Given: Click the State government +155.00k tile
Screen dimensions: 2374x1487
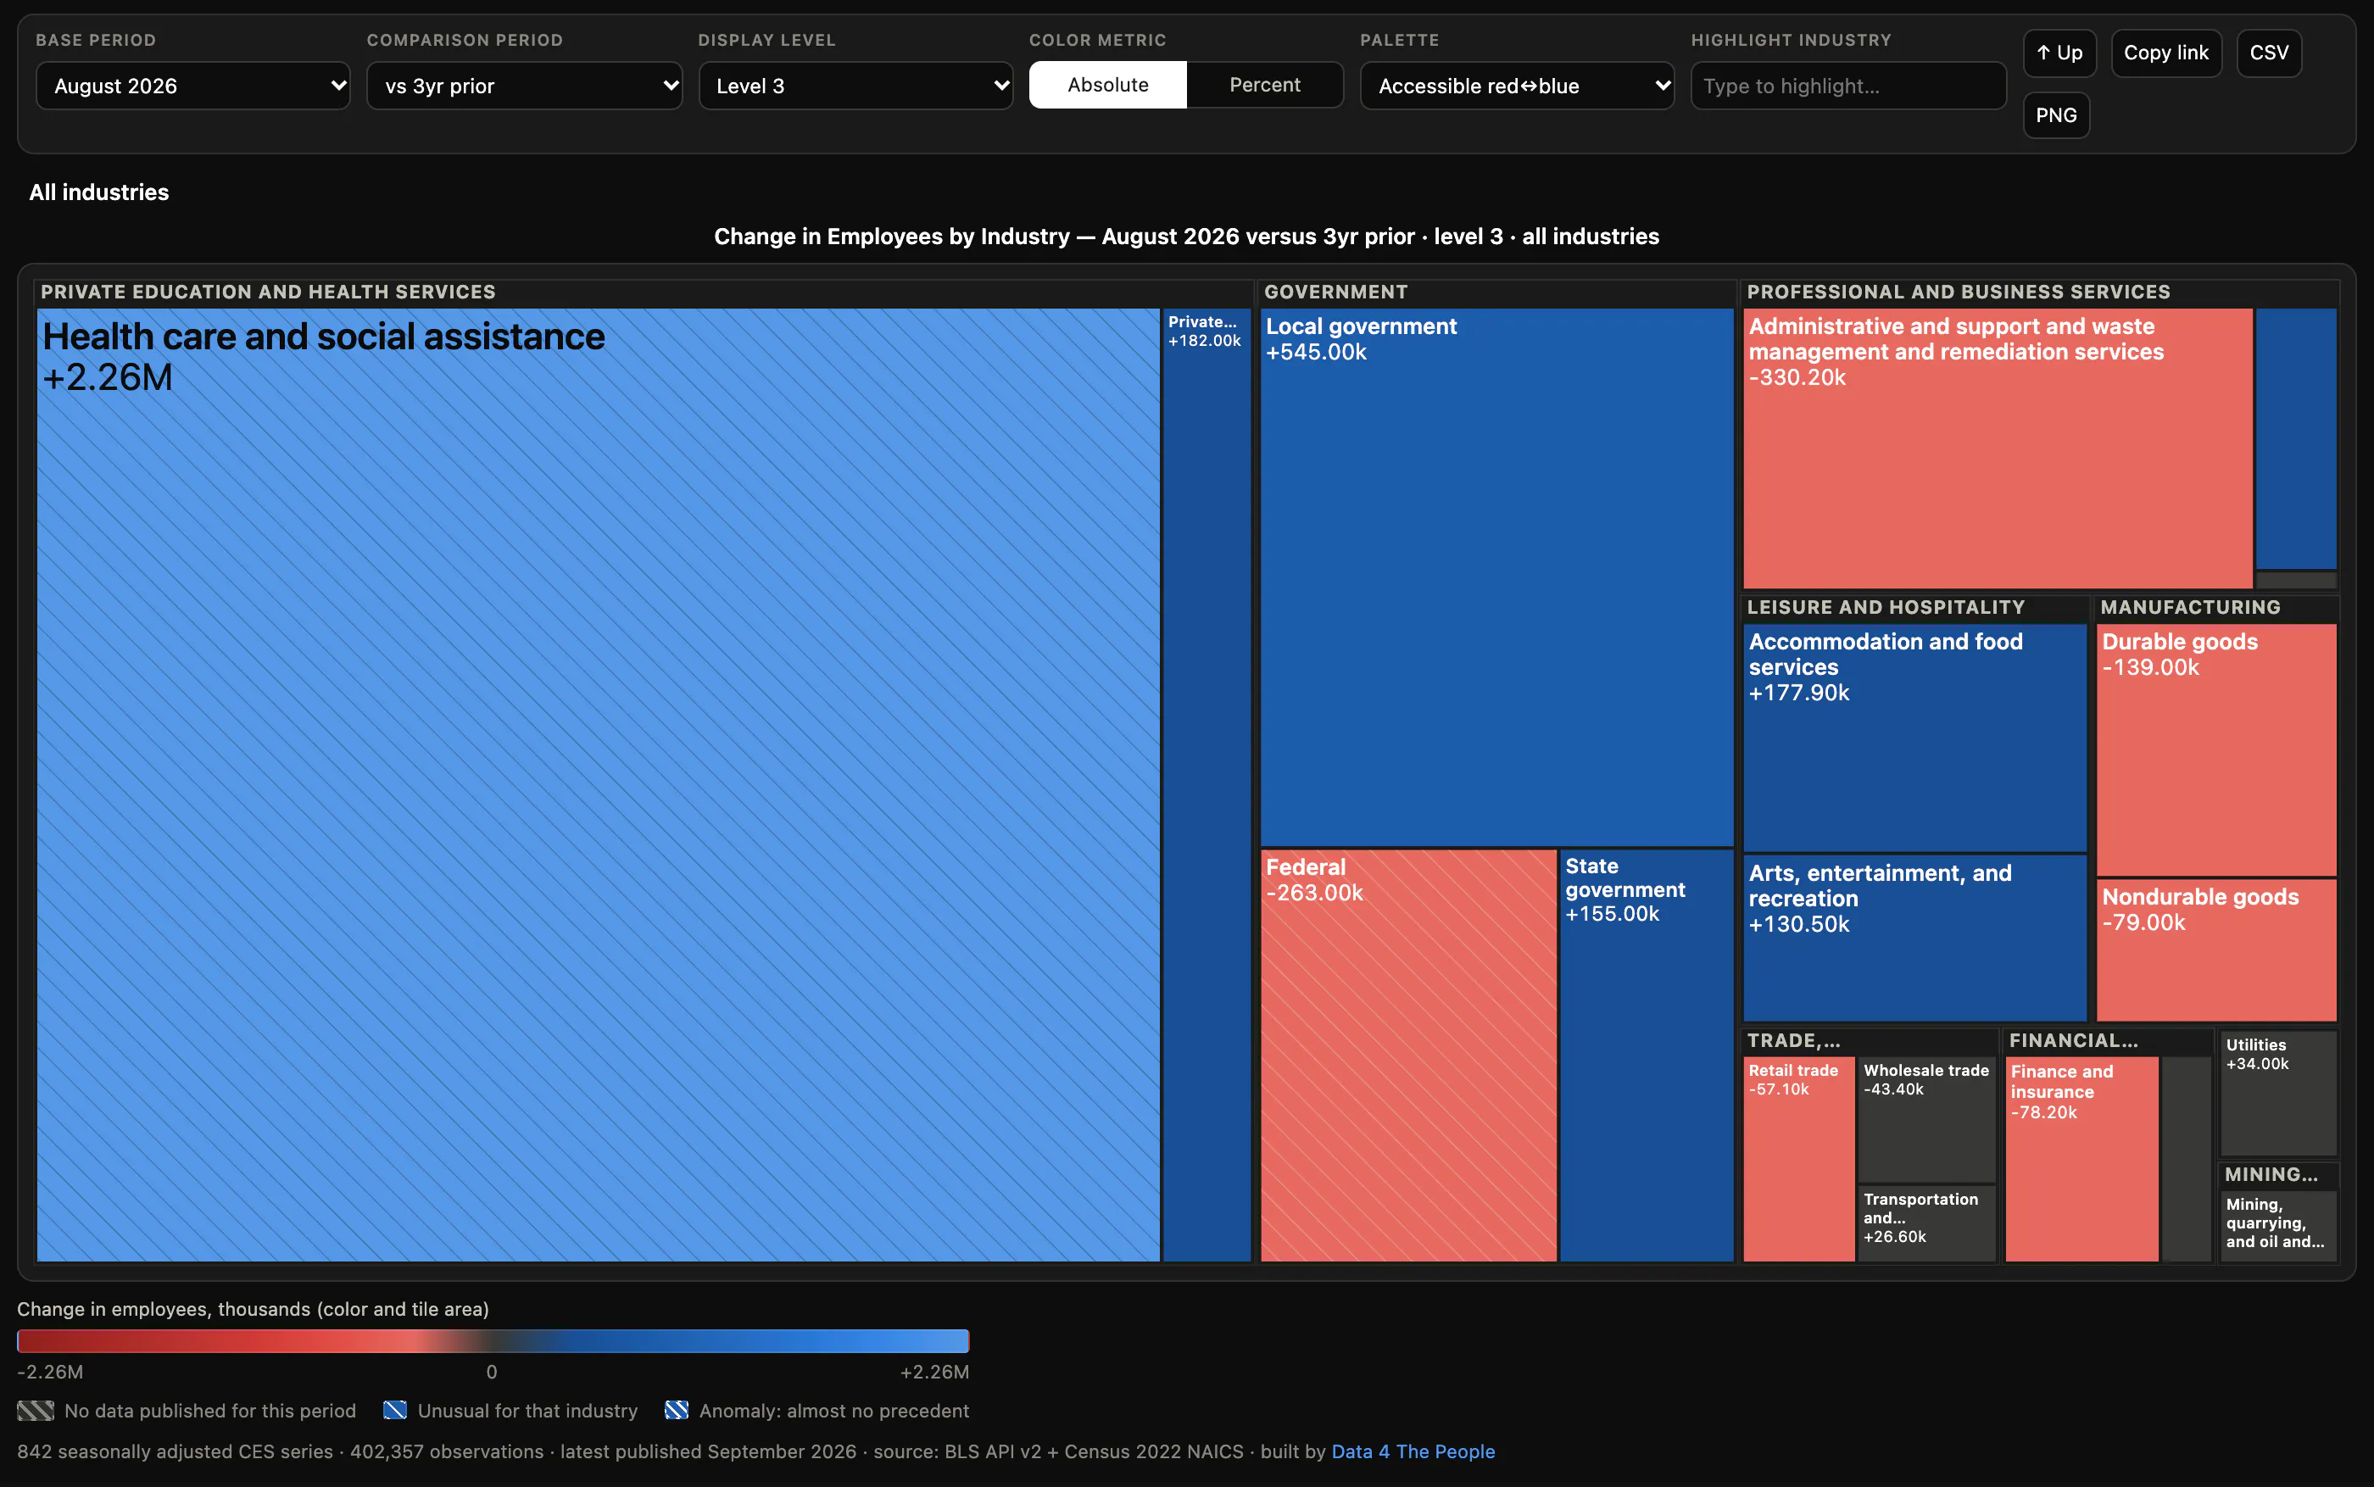Looking at the screenshot, I should click(1647, 1055).
